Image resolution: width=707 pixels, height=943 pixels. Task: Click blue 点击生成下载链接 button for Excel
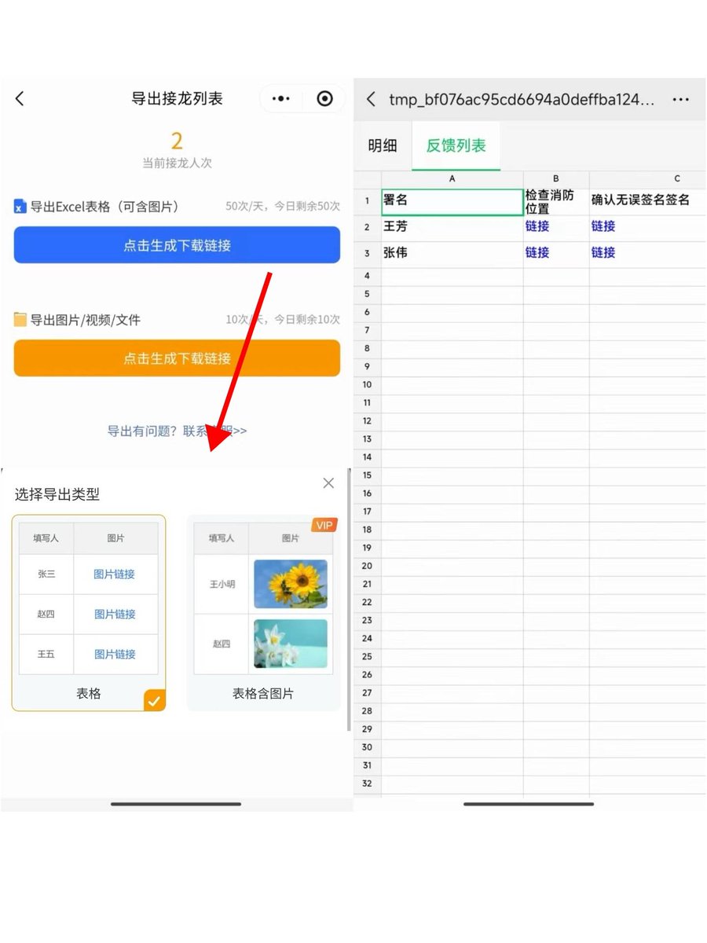tap(177, 245)
